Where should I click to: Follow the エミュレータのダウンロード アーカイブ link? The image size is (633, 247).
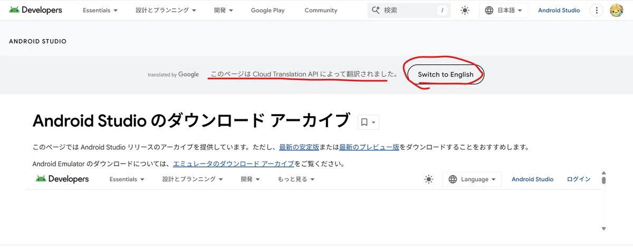(x=234, y=164)
